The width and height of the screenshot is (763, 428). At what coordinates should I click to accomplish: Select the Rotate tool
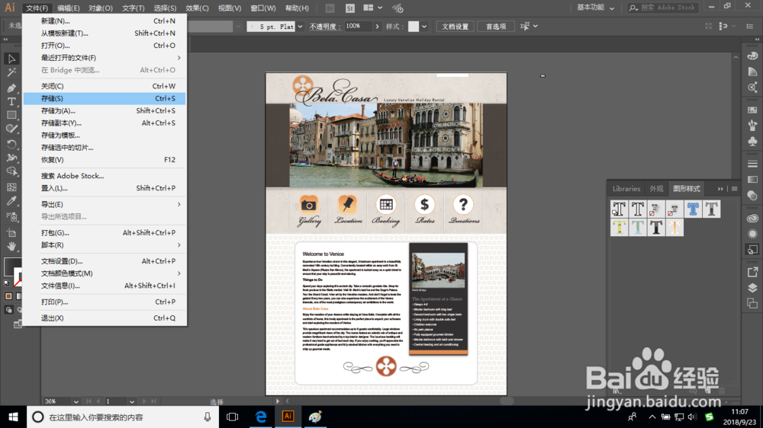[11, 144]
